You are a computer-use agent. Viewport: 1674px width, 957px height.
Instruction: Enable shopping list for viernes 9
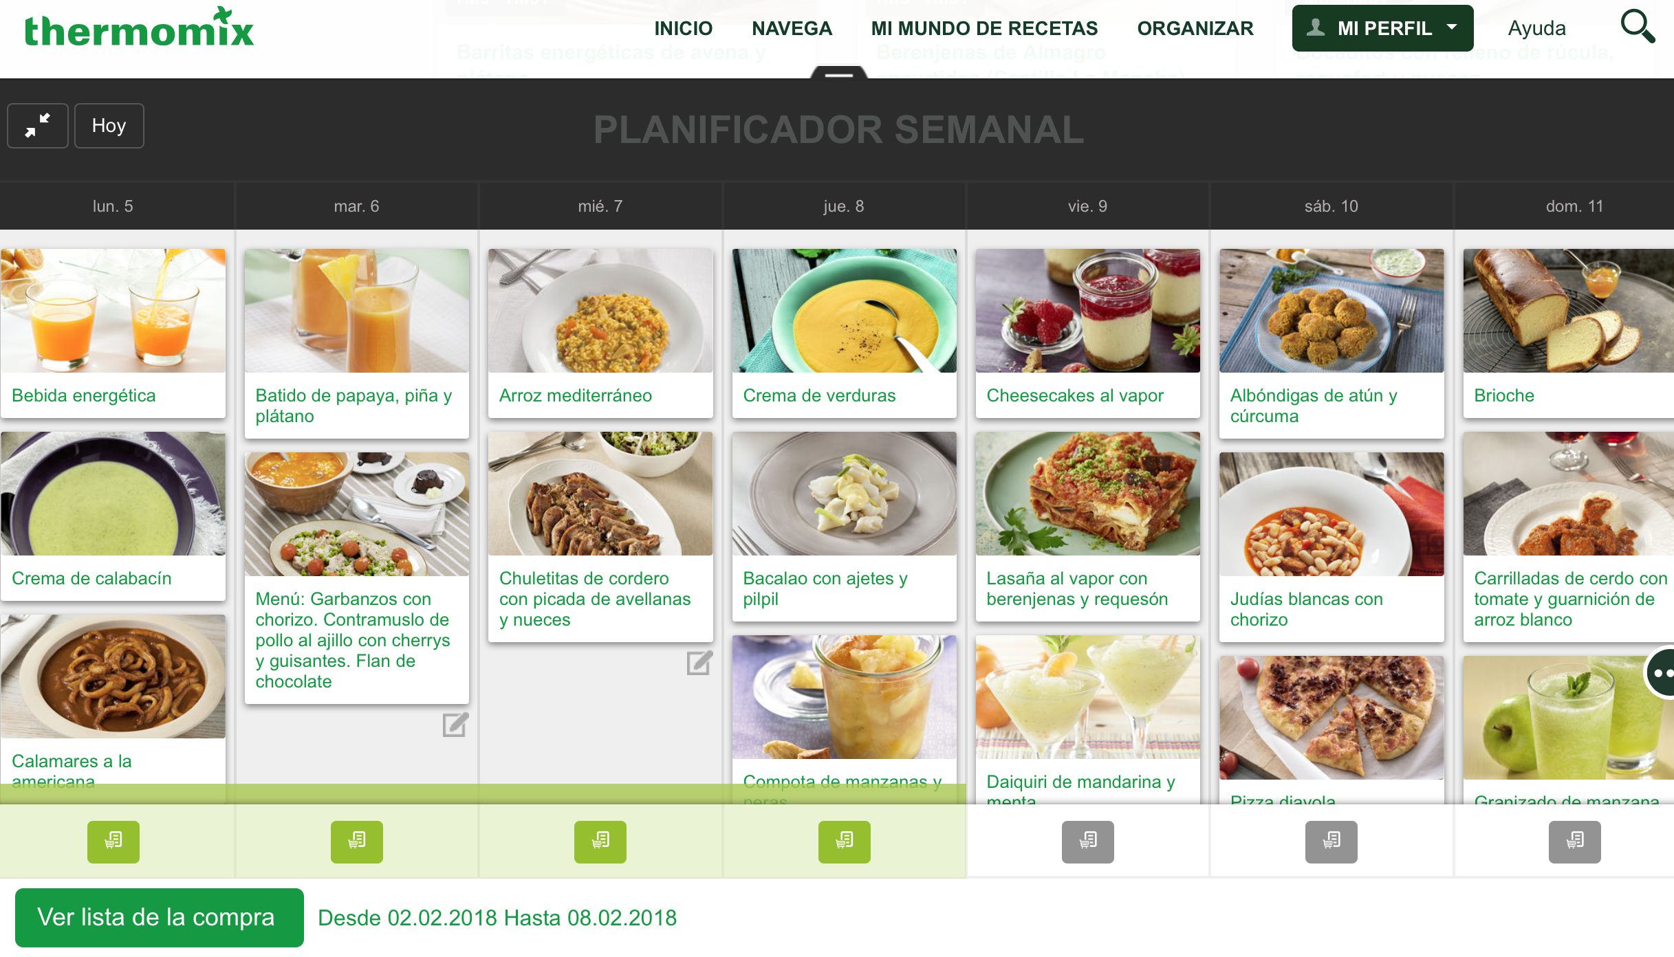tap(1087, 841)
